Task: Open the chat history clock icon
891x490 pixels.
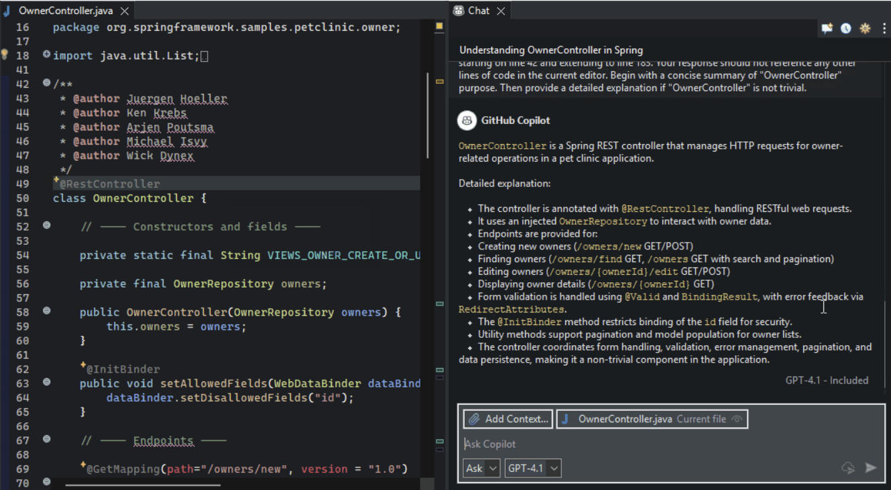Action: pos(846,28)
